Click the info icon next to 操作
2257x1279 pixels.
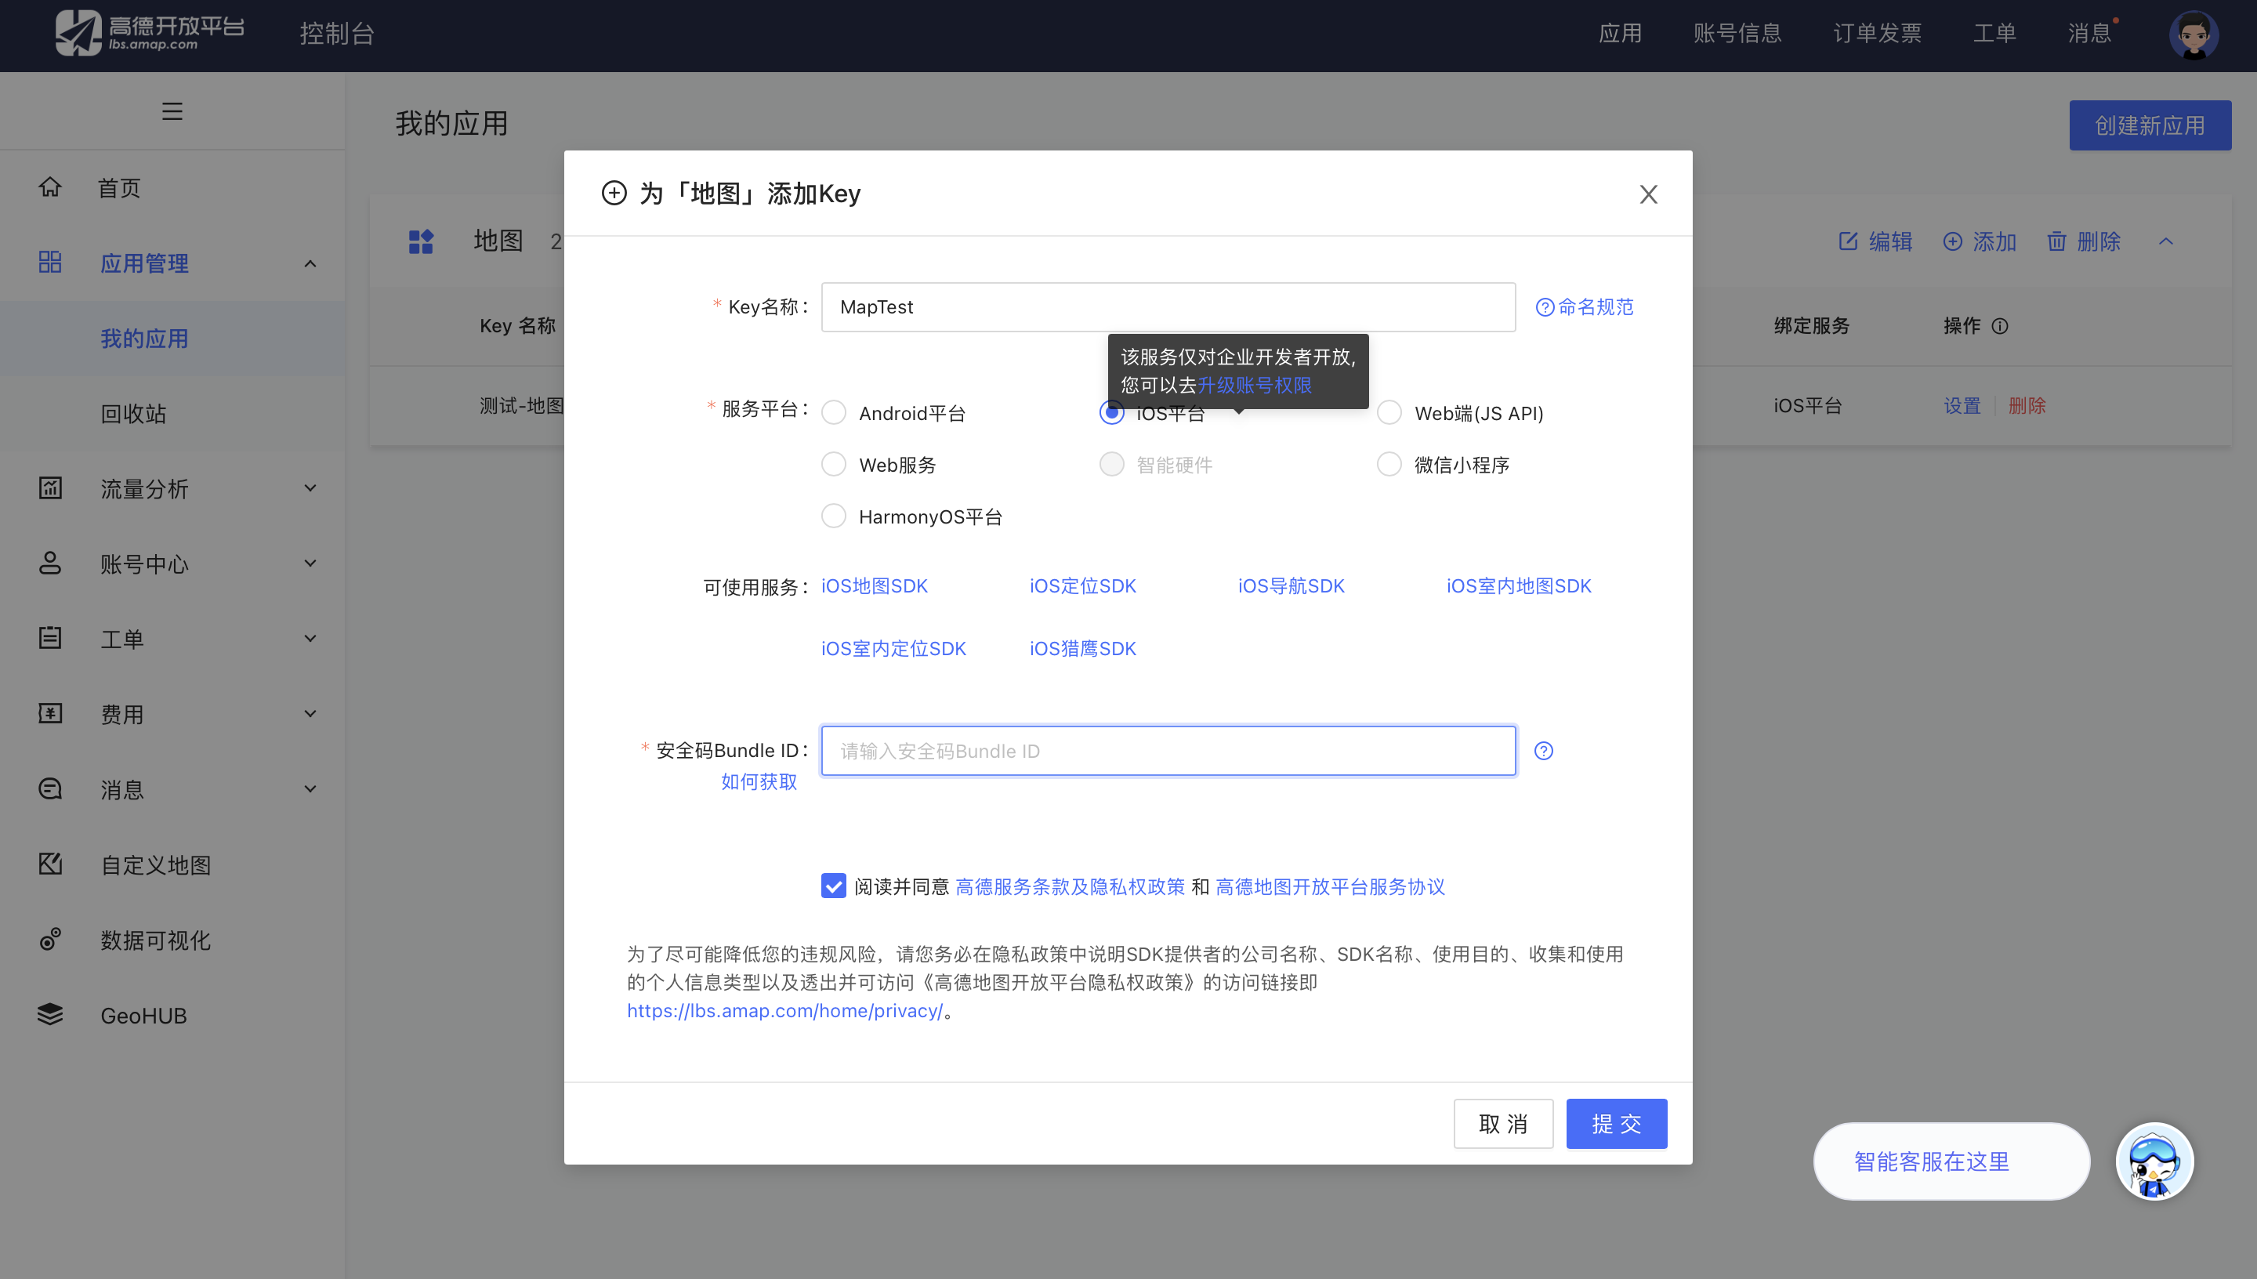[2000, 326]
